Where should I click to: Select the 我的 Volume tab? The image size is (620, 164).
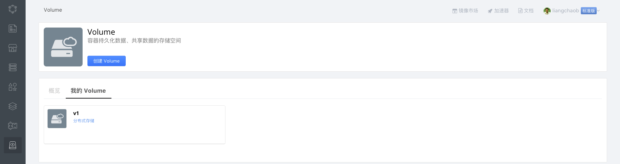pyautogui.click(x=88, y=91)
